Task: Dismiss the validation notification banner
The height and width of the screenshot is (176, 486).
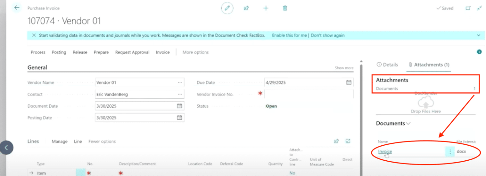Action: point(34,35)
